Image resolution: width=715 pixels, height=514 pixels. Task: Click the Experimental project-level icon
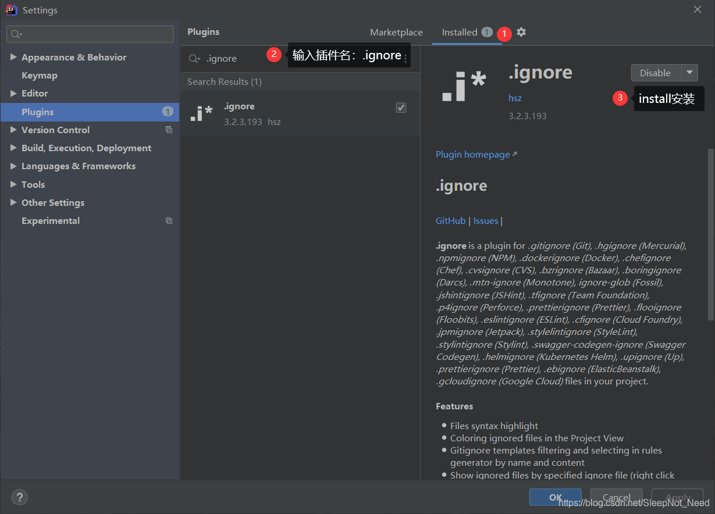point(169,220)
